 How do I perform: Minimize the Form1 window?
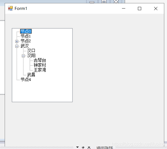tap(124, 9)
